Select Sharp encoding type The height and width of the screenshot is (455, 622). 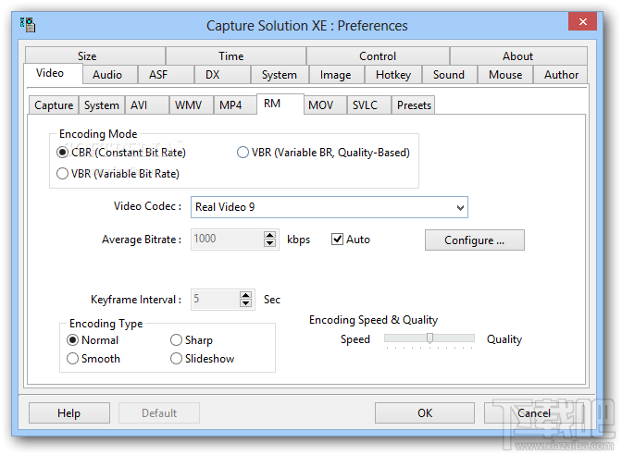(176, 340)
